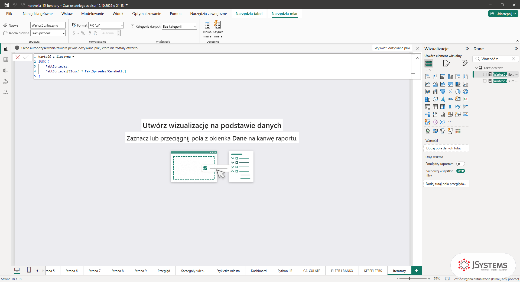Collapse the FaktSprzedaz table tree
Screen dimensions: 520x282
point(476,68)
